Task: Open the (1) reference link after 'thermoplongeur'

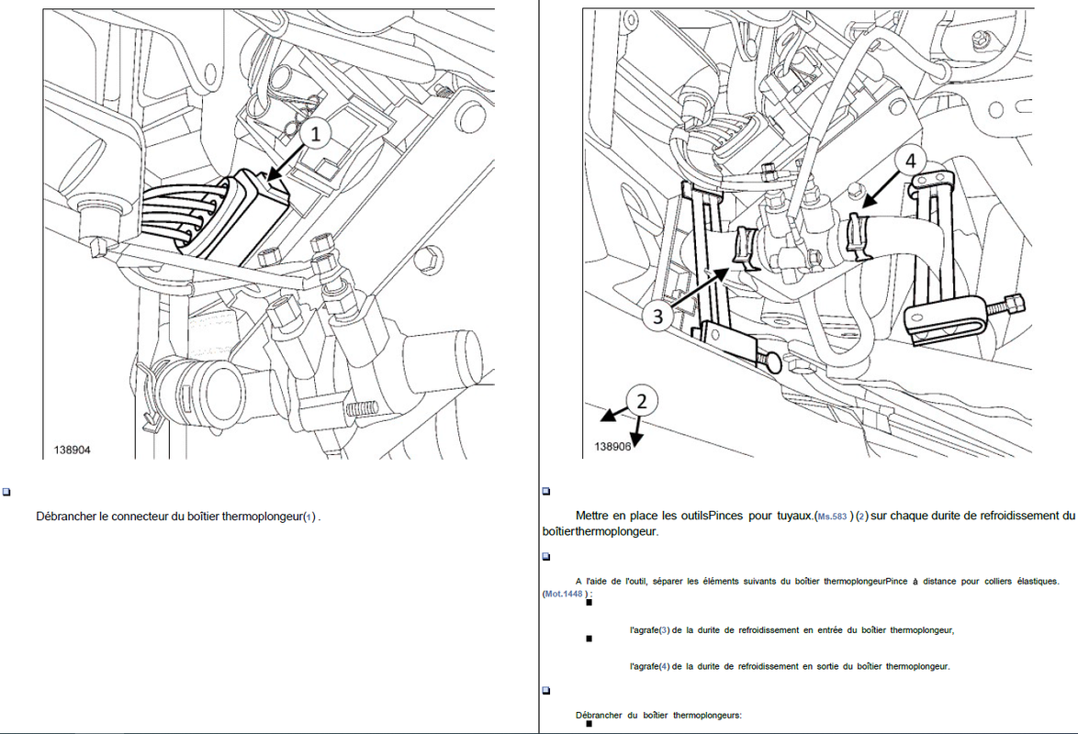Action: click(309, 517)
